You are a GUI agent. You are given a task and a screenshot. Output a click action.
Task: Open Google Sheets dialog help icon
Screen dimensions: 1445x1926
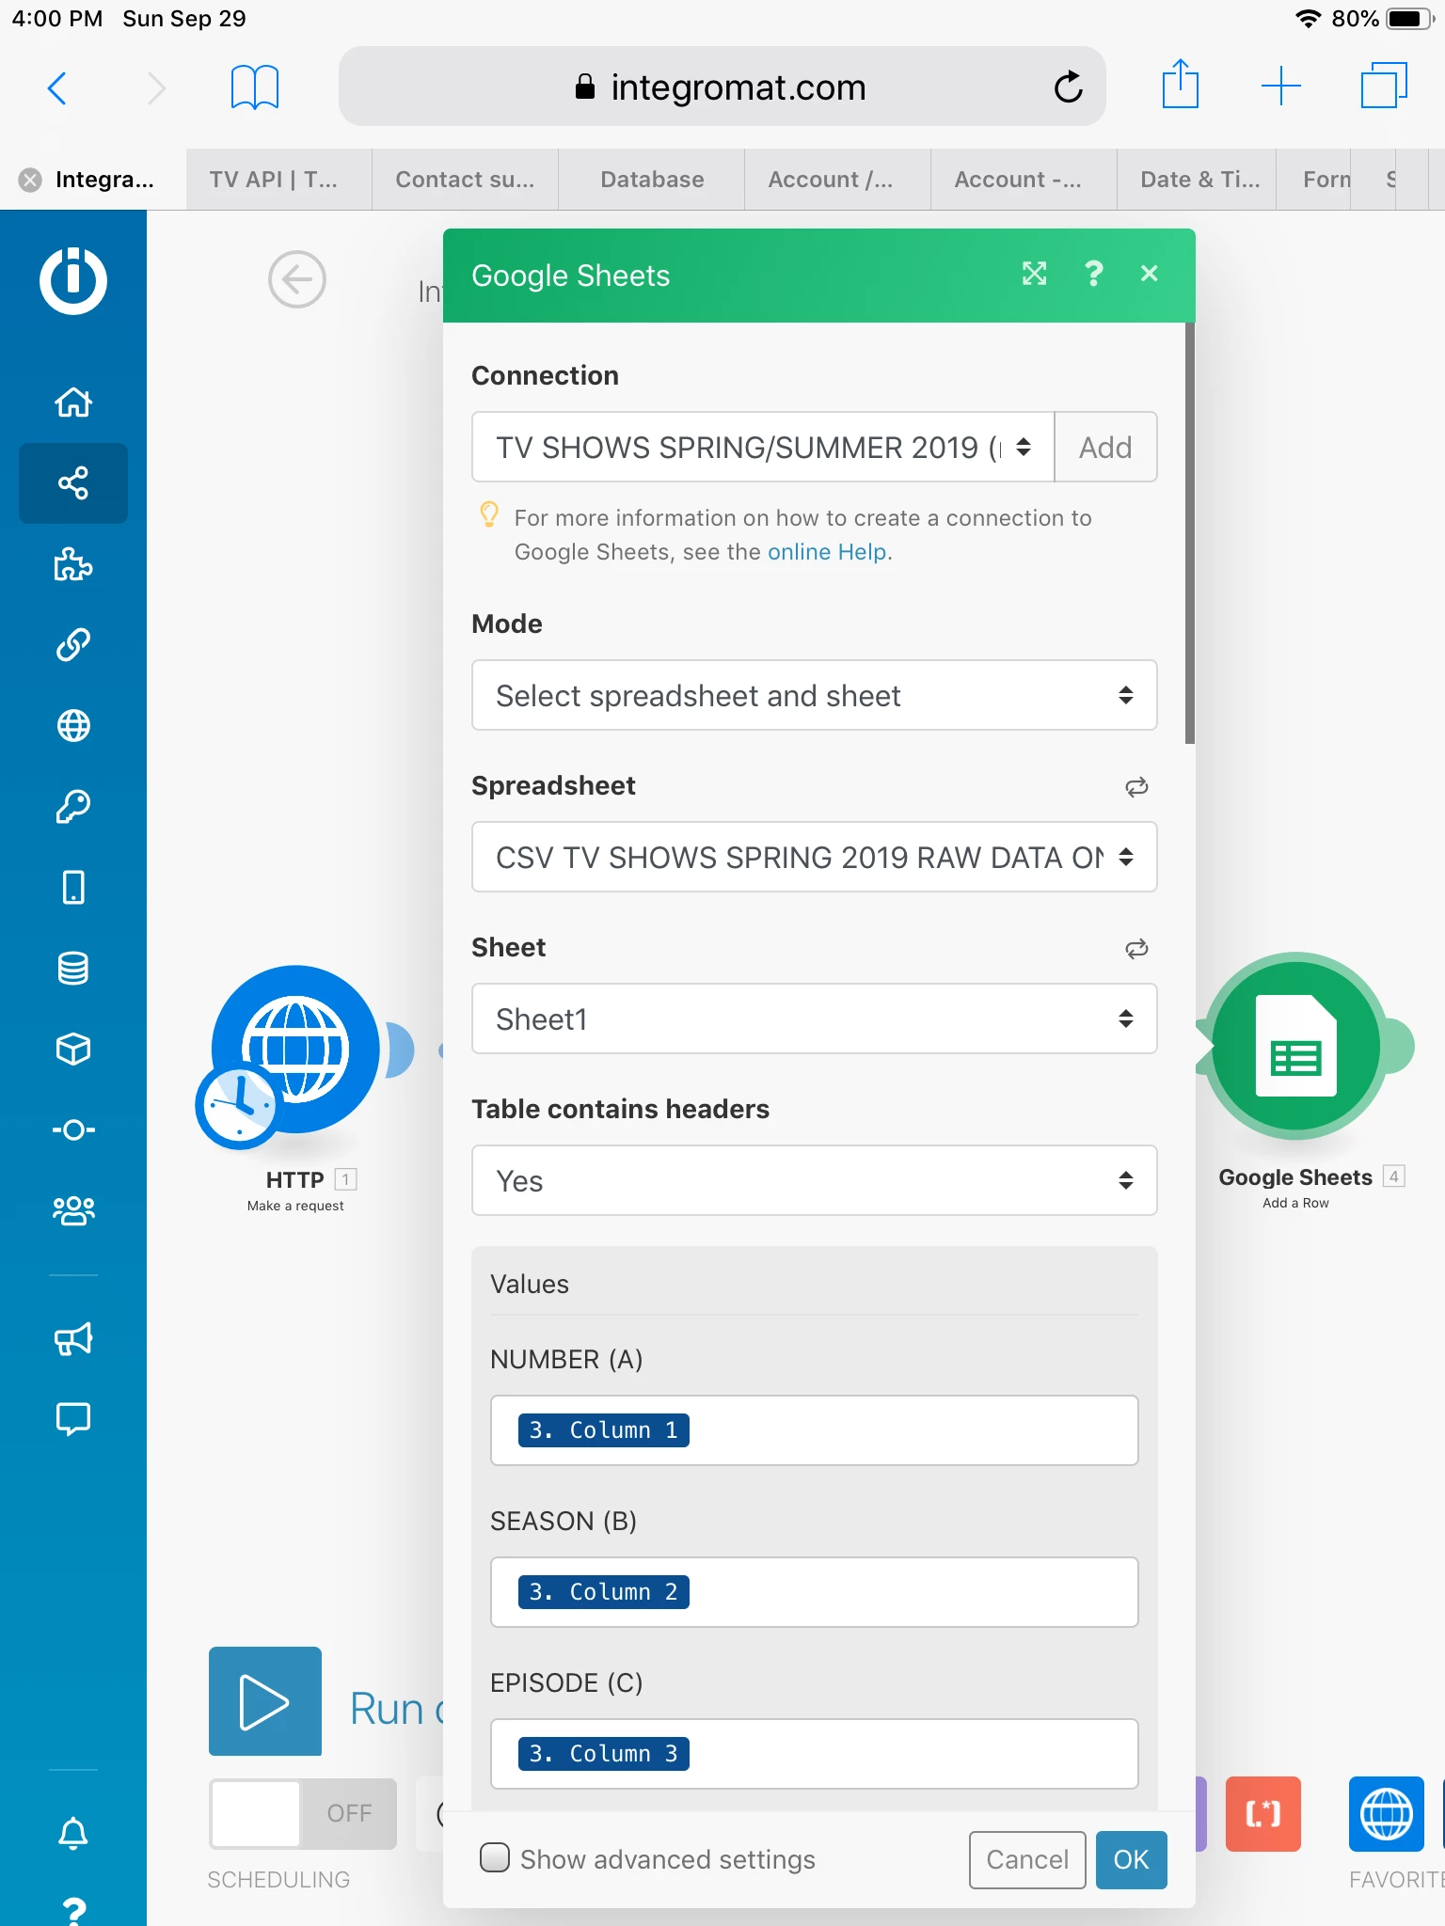coord(1093,274)
